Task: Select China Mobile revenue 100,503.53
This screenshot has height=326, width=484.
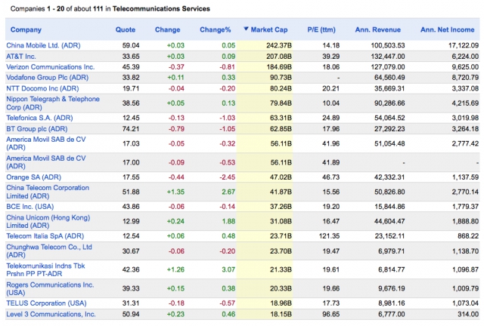Action: tap(388, 45)
